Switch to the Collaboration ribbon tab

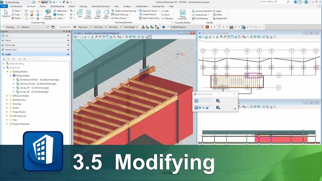pos(142,6)
